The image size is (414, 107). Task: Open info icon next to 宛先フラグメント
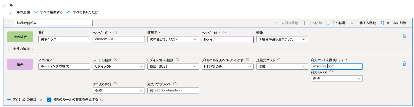pos(175,84)
